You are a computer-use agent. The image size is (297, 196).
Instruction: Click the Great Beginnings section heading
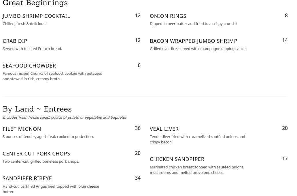[x=35, y=3]
